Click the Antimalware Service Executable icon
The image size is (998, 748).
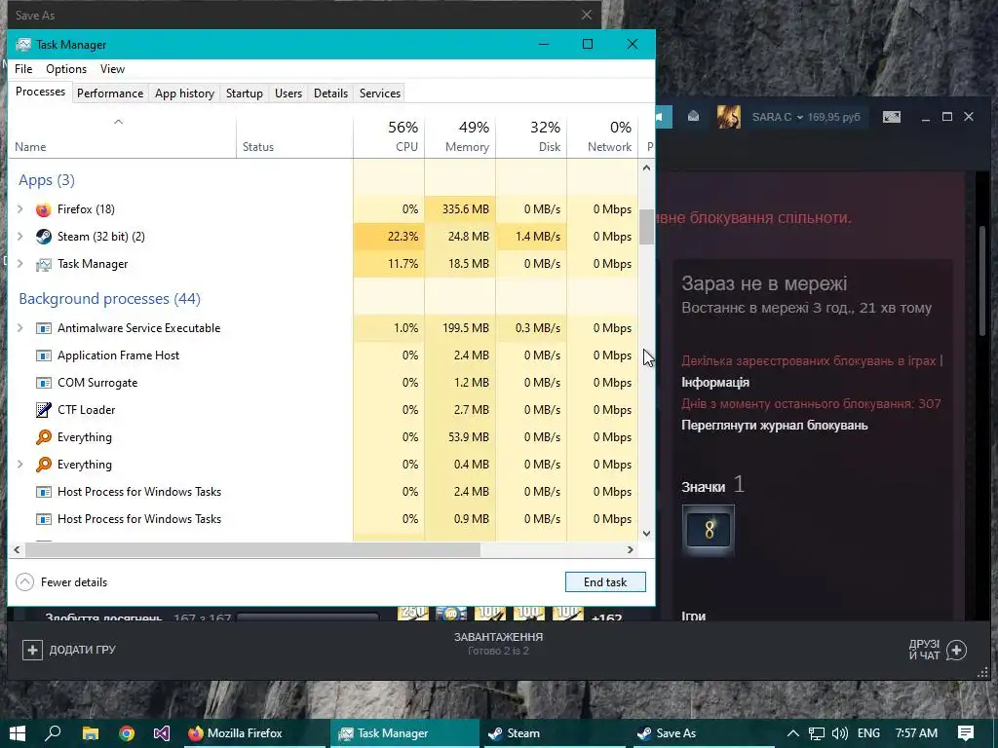pos(43,328)
